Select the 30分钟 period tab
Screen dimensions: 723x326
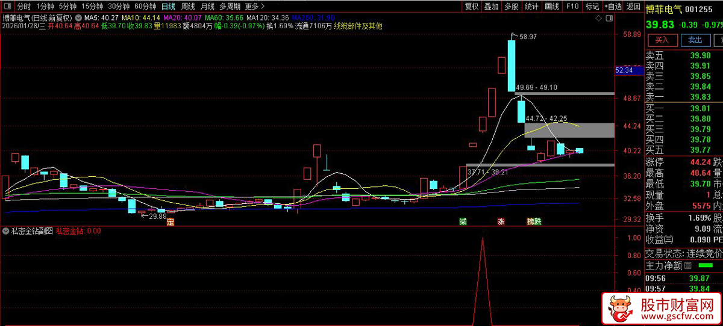[x=119, y=7]
